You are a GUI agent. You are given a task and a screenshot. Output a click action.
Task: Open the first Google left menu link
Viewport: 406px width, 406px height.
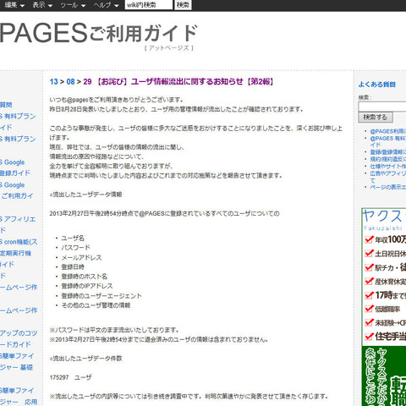pos(13,162)
